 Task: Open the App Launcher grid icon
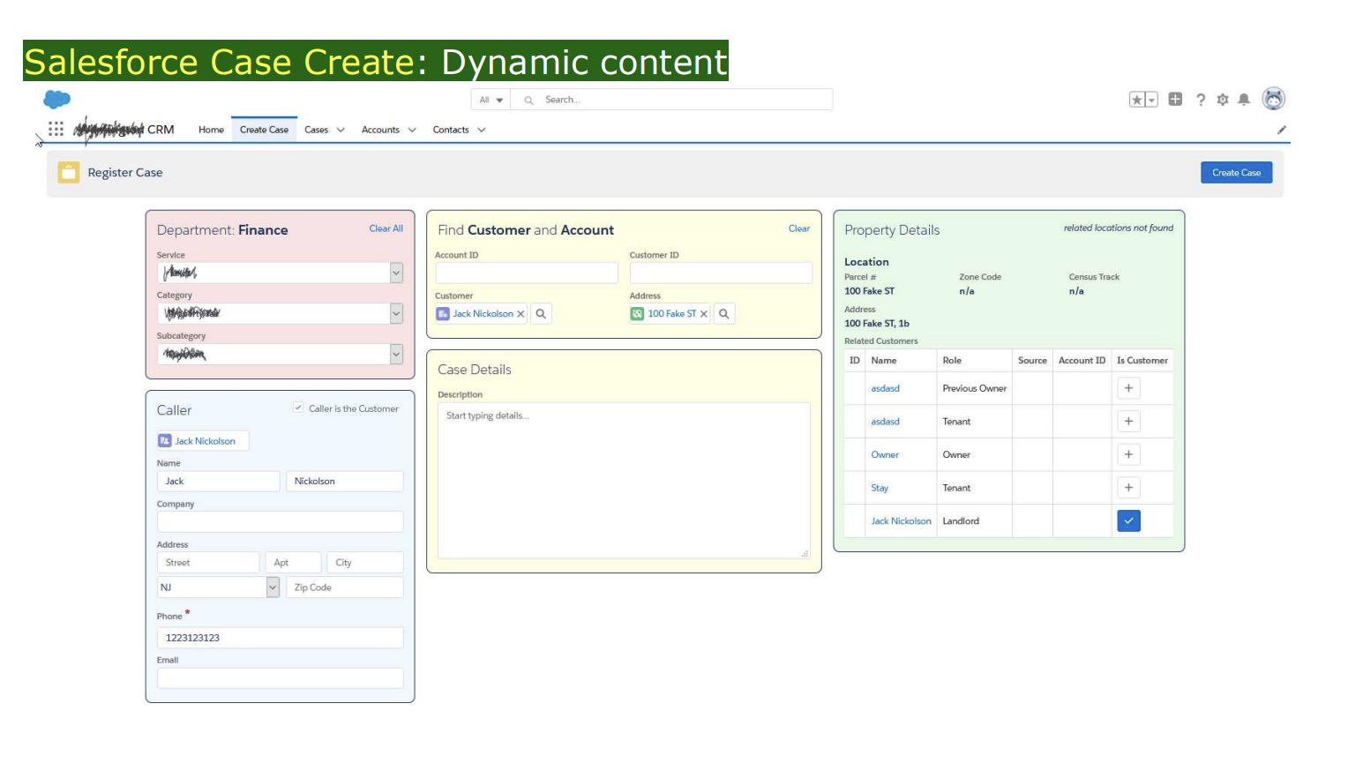point(56,129)
